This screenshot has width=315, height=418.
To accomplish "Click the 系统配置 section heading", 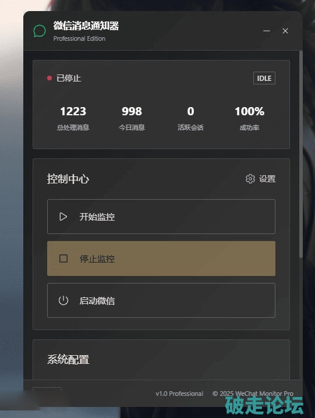I will (68, 359).
